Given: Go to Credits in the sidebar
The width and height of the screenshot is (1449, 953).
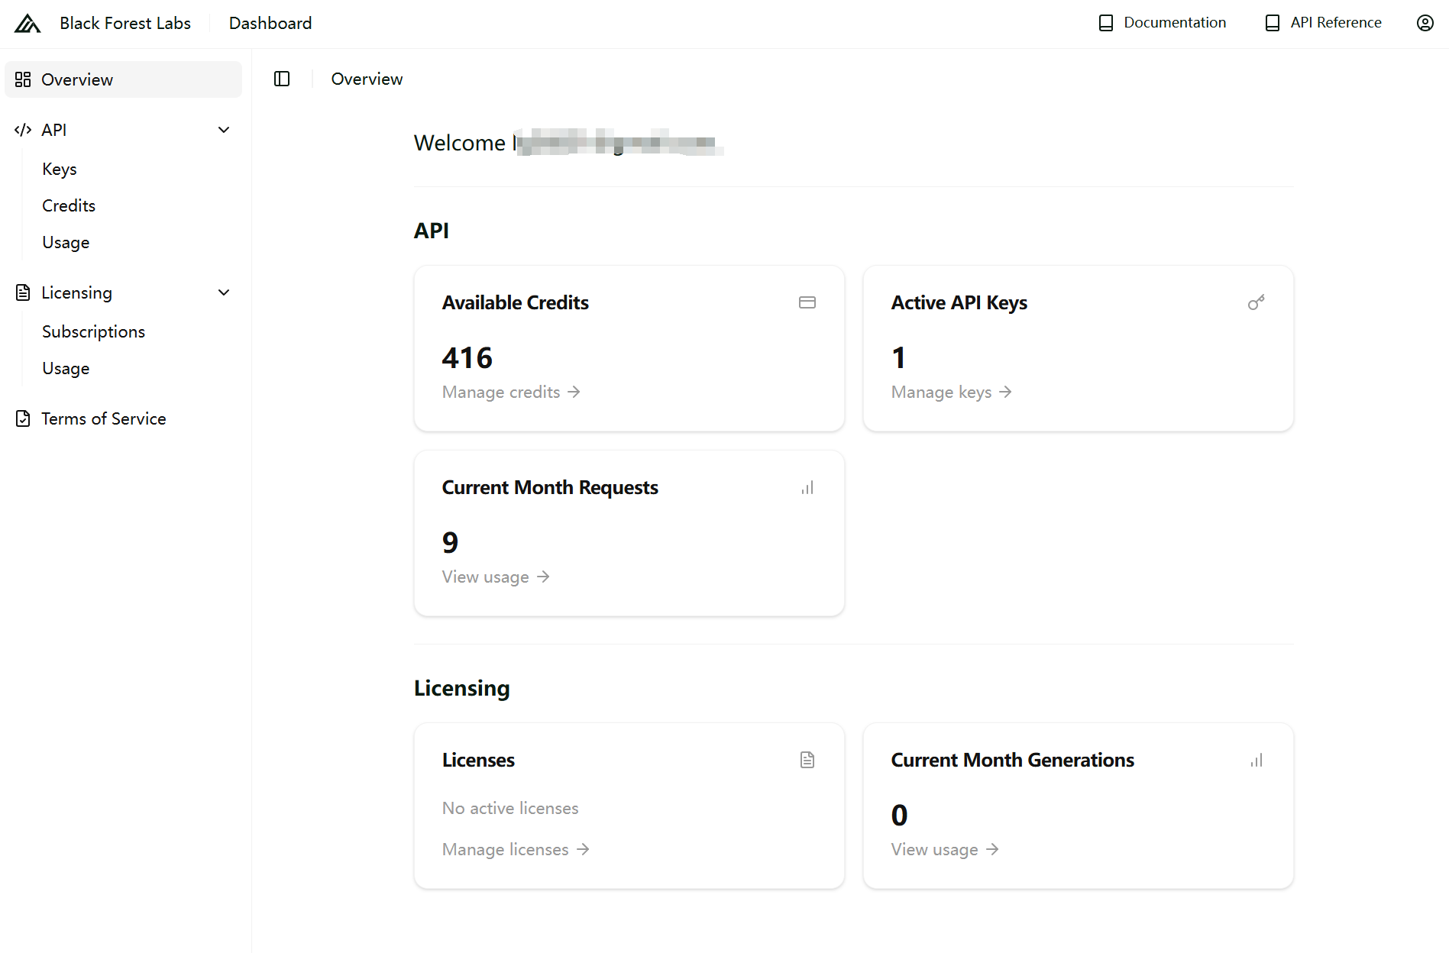Looking at the screenshot, I should (x=69, y=205).
